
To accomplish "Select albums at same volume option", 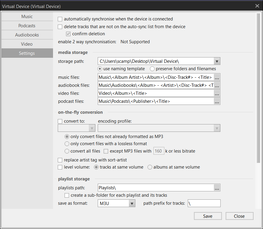I will coord(150,167).
